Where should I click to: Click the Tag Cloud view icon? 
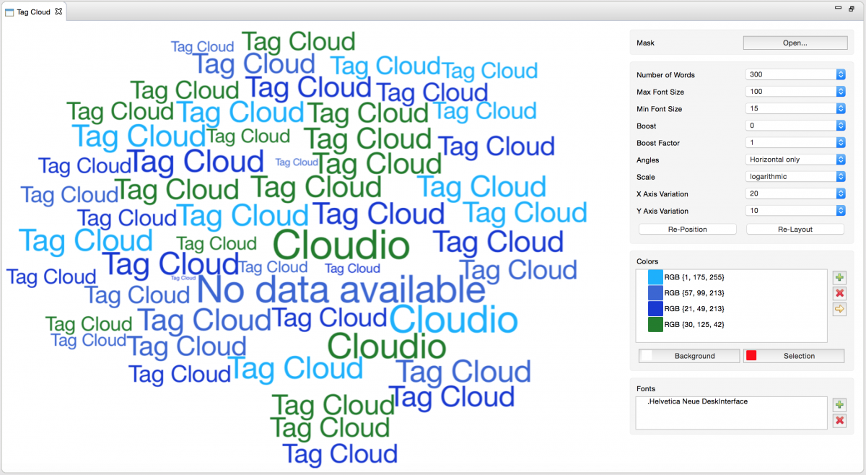coord(9,12)
